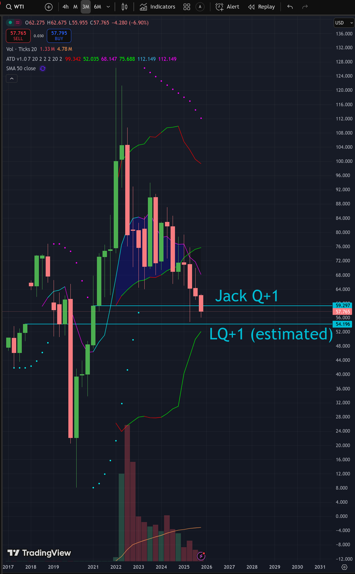This screenshot has width=355, height=574.
Task: Click the red SELL 57.765 button
Action: [x=18, y=36]
